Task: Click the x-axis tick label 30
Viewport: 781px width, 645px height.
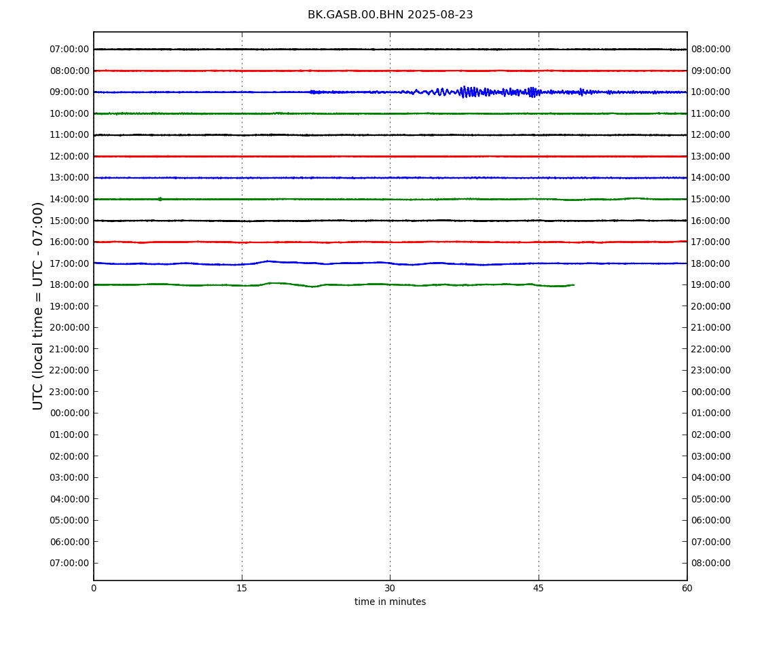Action: 390,588
